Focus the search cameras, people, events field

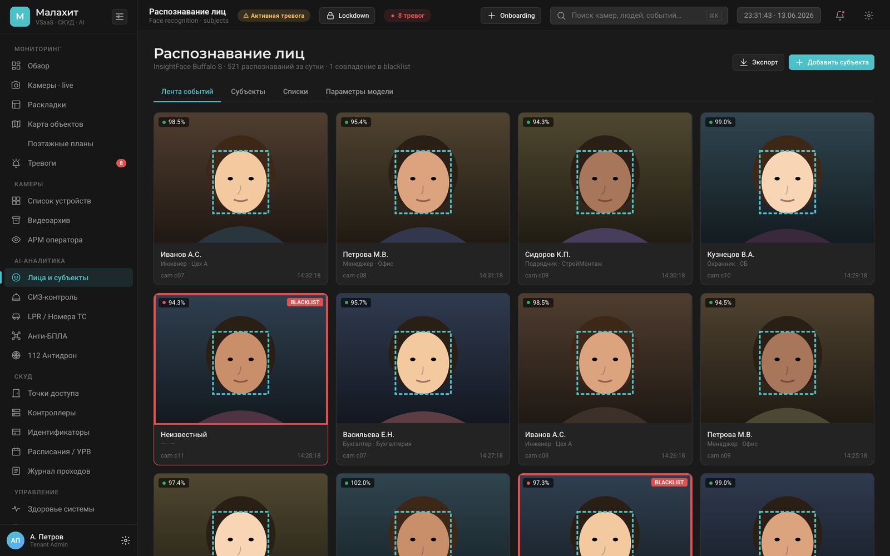[x=639, y=16]
